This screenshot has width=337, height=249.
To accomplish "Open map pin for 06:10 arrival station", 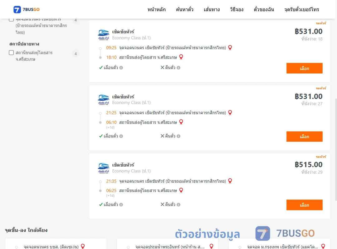I will pos(181,122).
